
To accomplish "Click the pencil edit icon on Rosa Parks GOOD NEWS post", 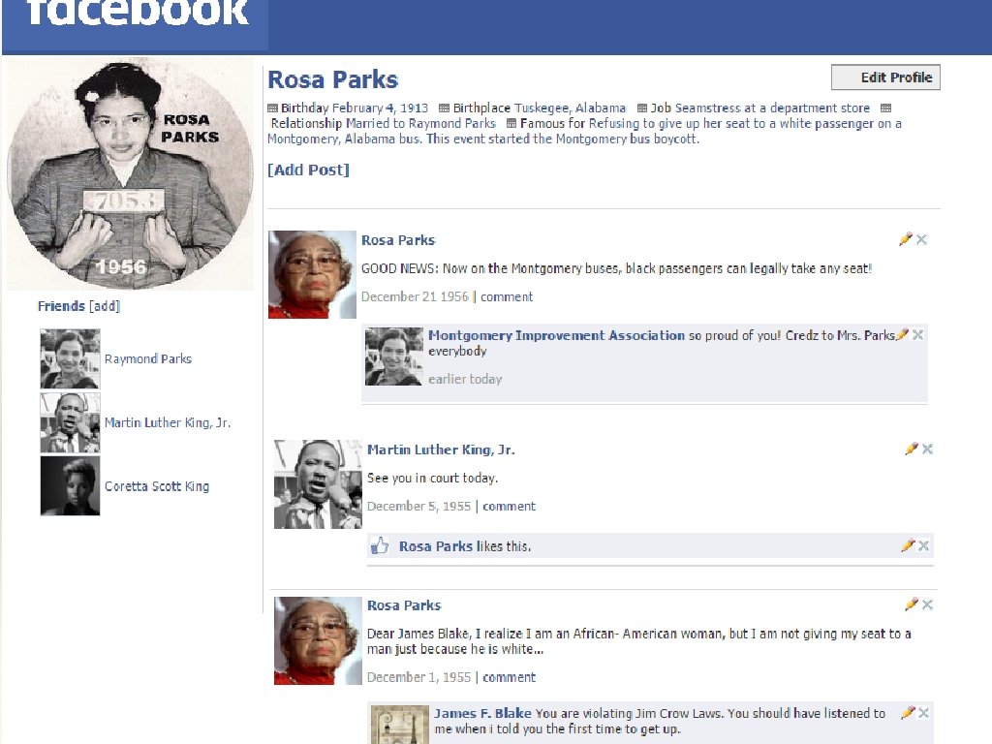I will [906, 239].
